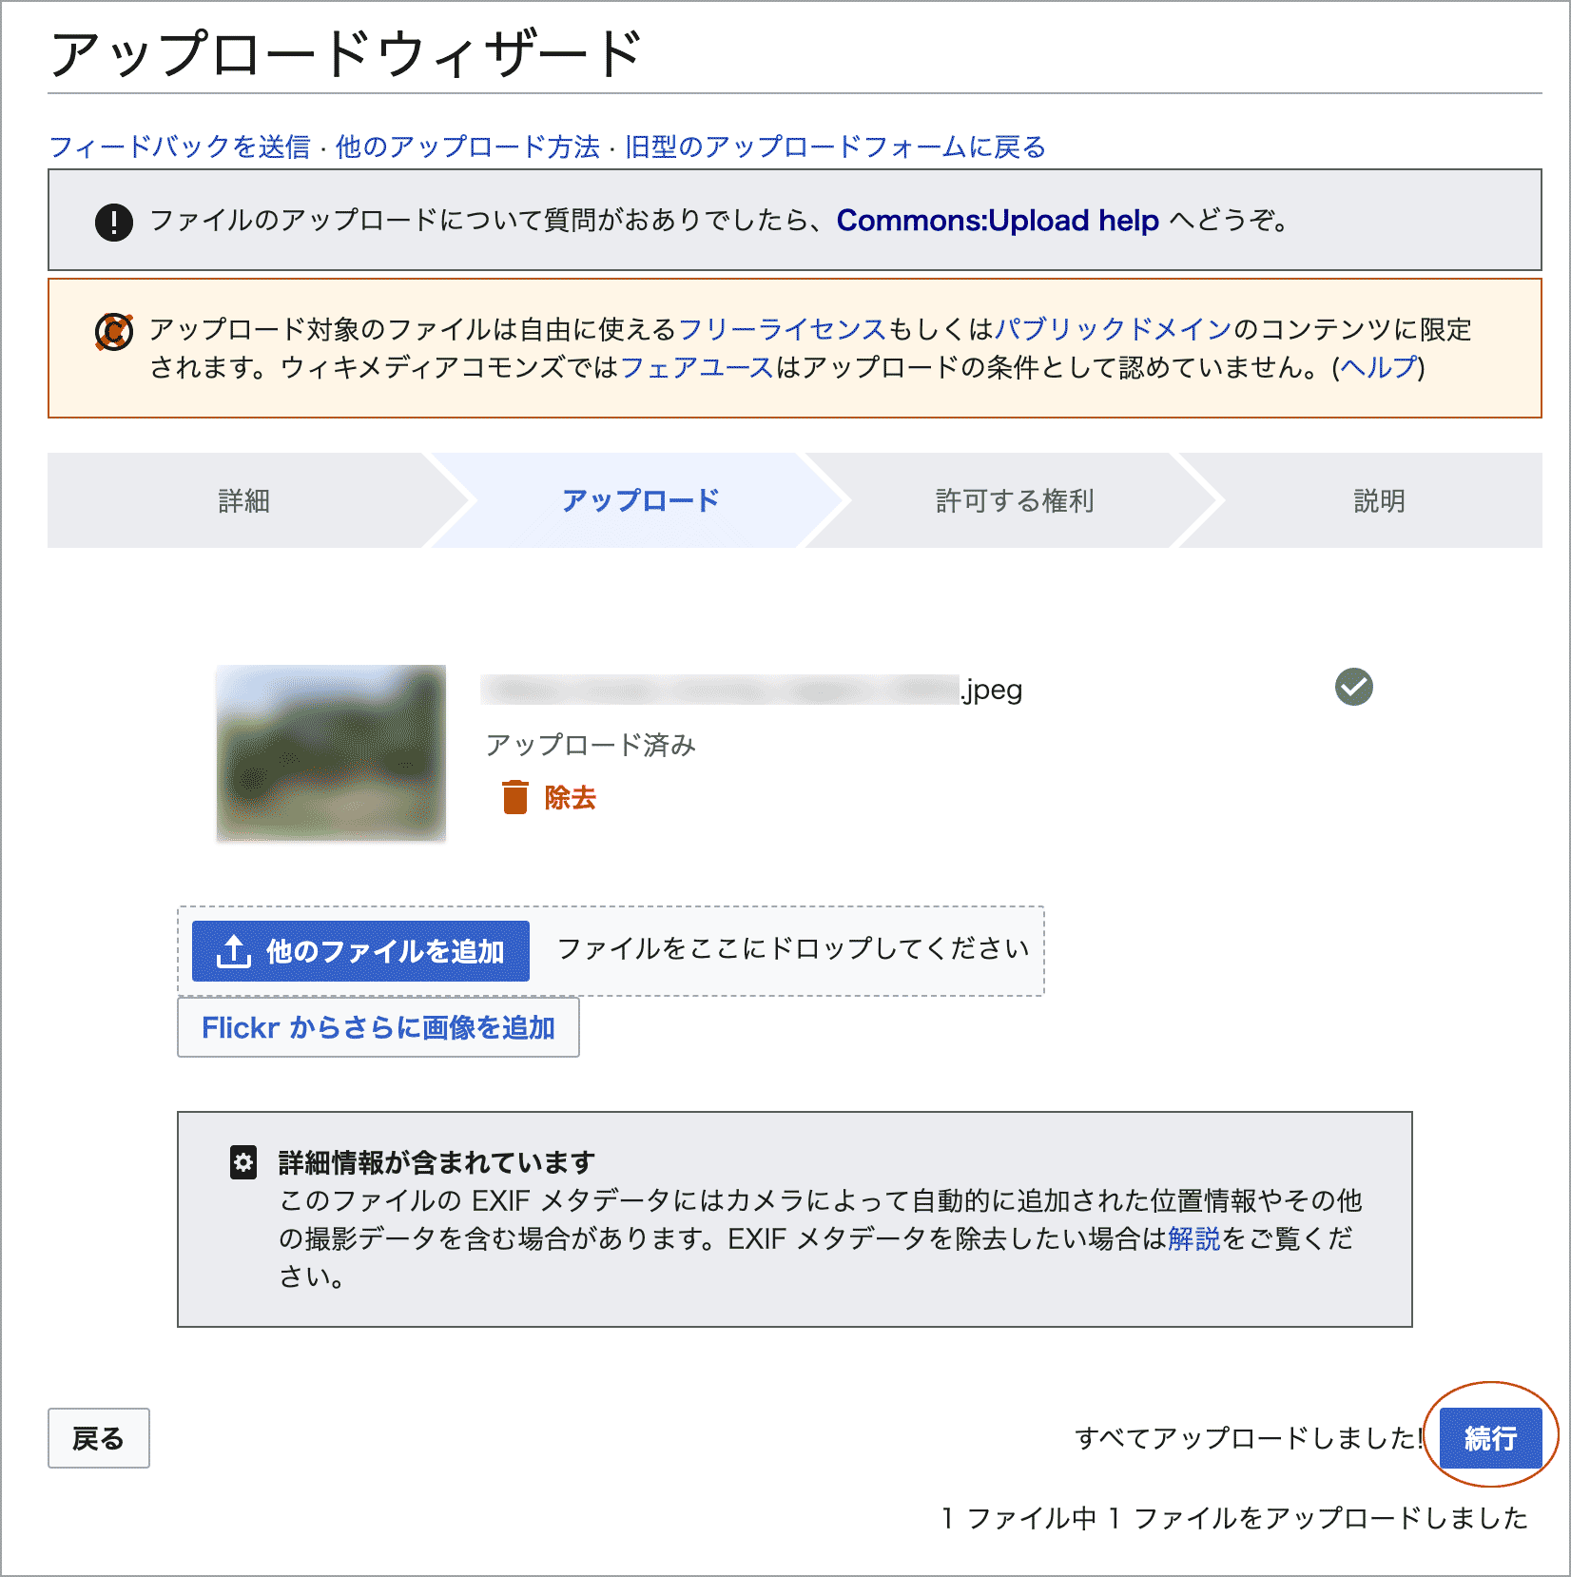Click the upload arrow icon on the add-file button
The image size is (1571, 1577).
[233, 951]
